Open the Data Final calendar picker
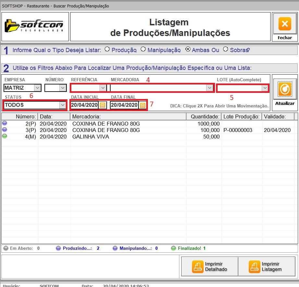The height and width of the screenshot is (287, 299). point(142,105)
